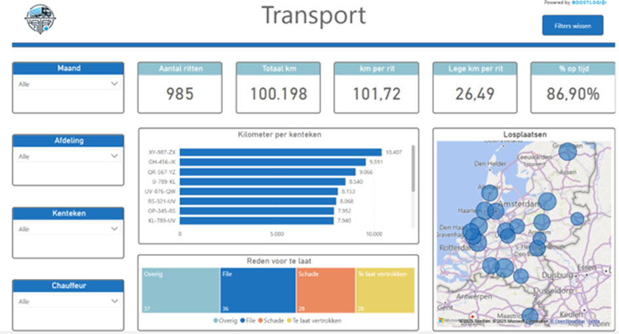Click the Schade legend marker
The height and width of the screenshot is (334, 619).
[x=260, y=321]
